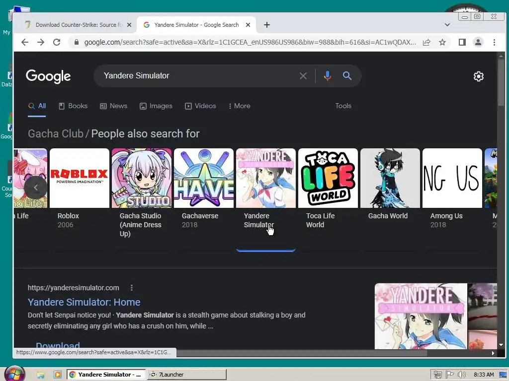Open the More search filters menu
The image size is (509, 381).
pyautogui.click(x=239, y=106)
